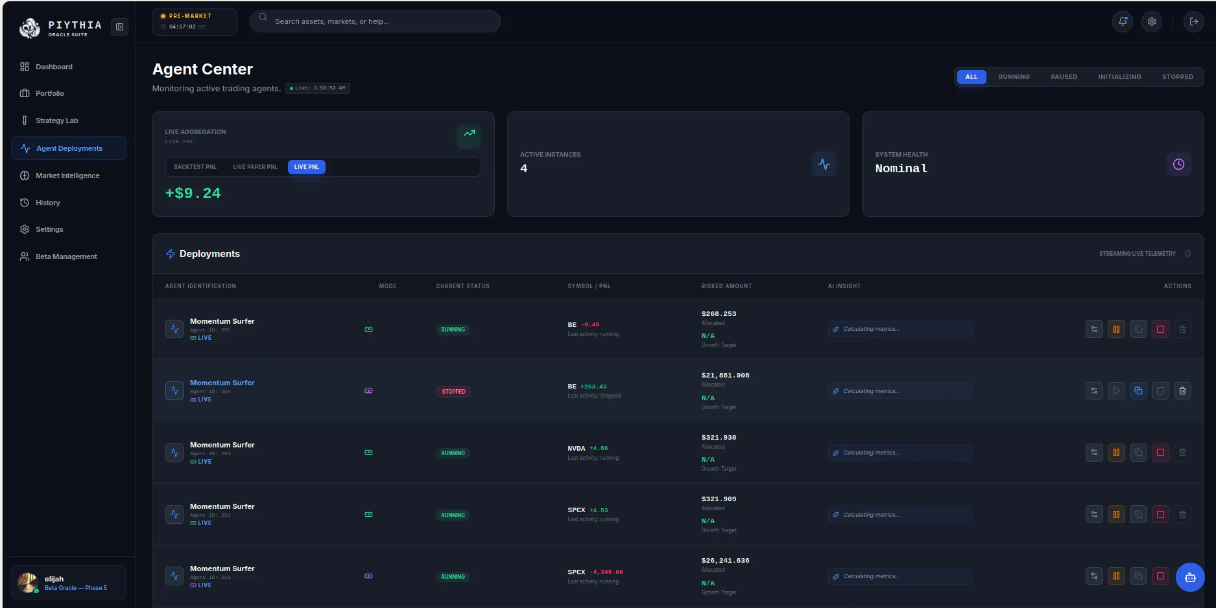Open settings sliders for agent 255
The image size is (1216, 608).
[x=1094, y=329]
